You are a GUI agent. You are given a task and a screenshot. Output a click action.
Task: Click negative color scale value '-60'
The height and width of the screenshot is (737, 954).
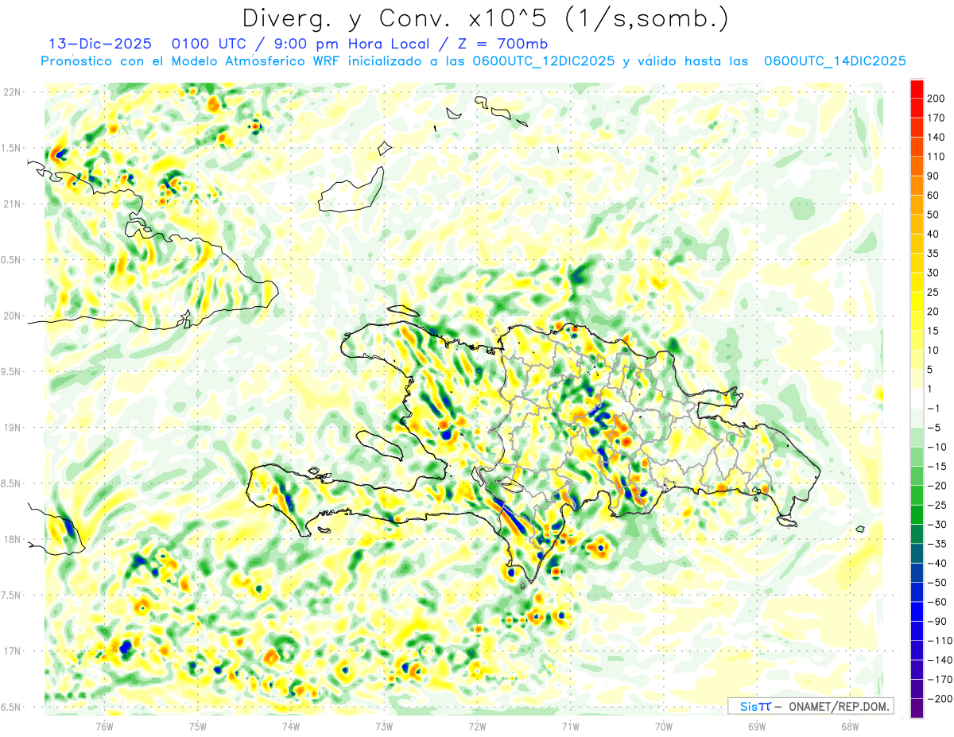(937, 602)
